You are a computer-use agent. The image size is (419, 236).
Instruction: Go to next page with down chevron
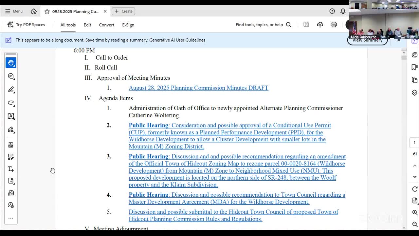pos(414,177)
